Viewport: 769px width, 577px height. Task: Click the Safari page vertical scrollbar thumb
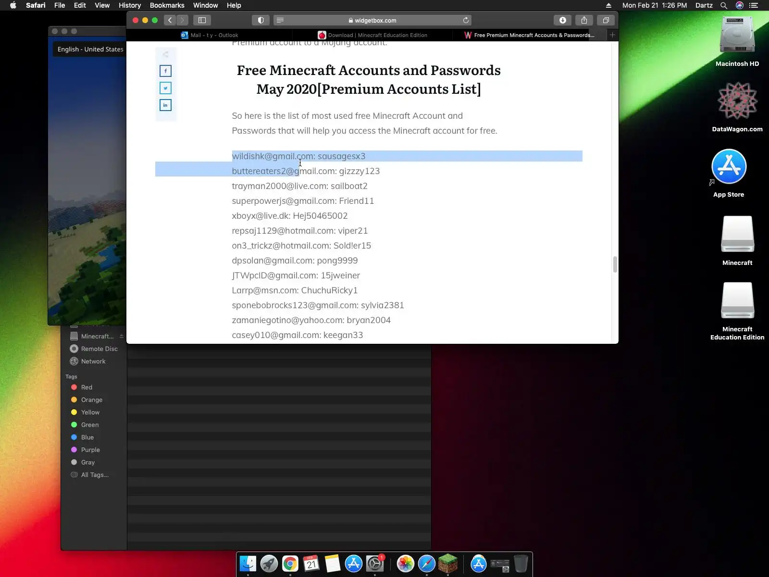pos(615,264)
